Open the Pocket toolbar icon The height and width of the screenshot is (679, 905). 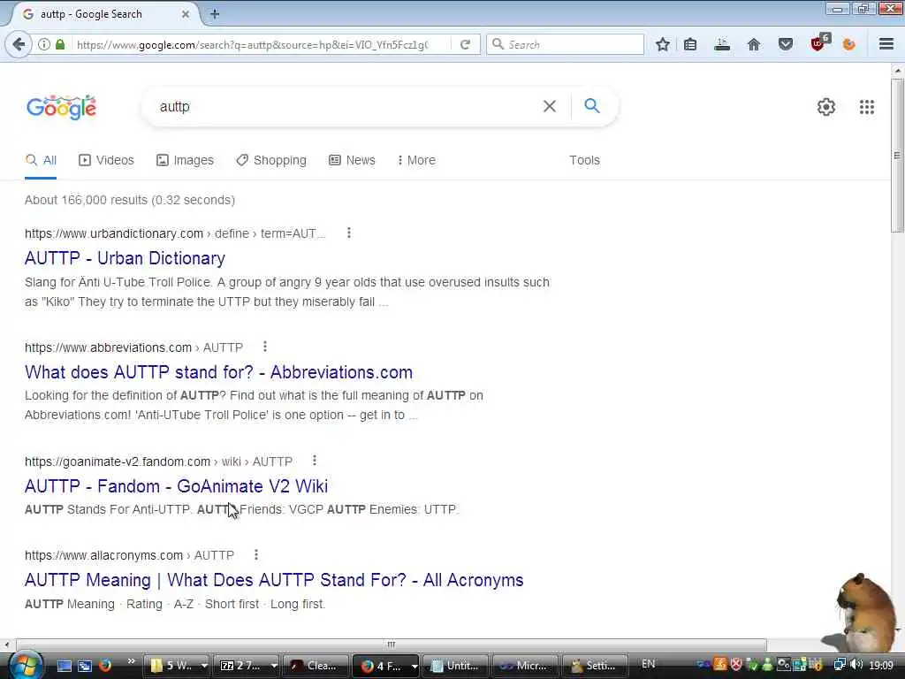(x=786, y=44)
